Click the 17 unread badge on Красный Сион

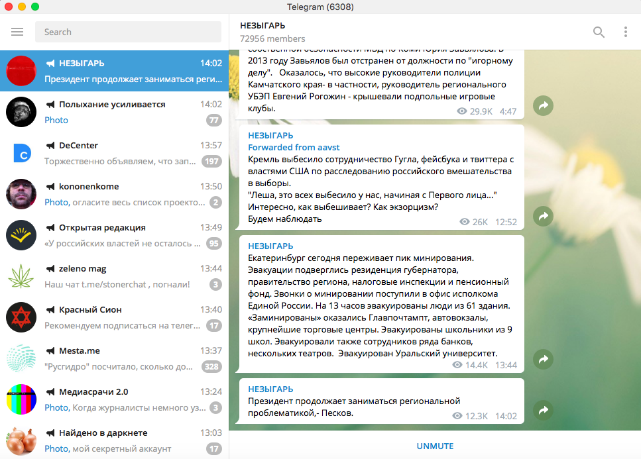pyautogui.click(x=214, y=325)
